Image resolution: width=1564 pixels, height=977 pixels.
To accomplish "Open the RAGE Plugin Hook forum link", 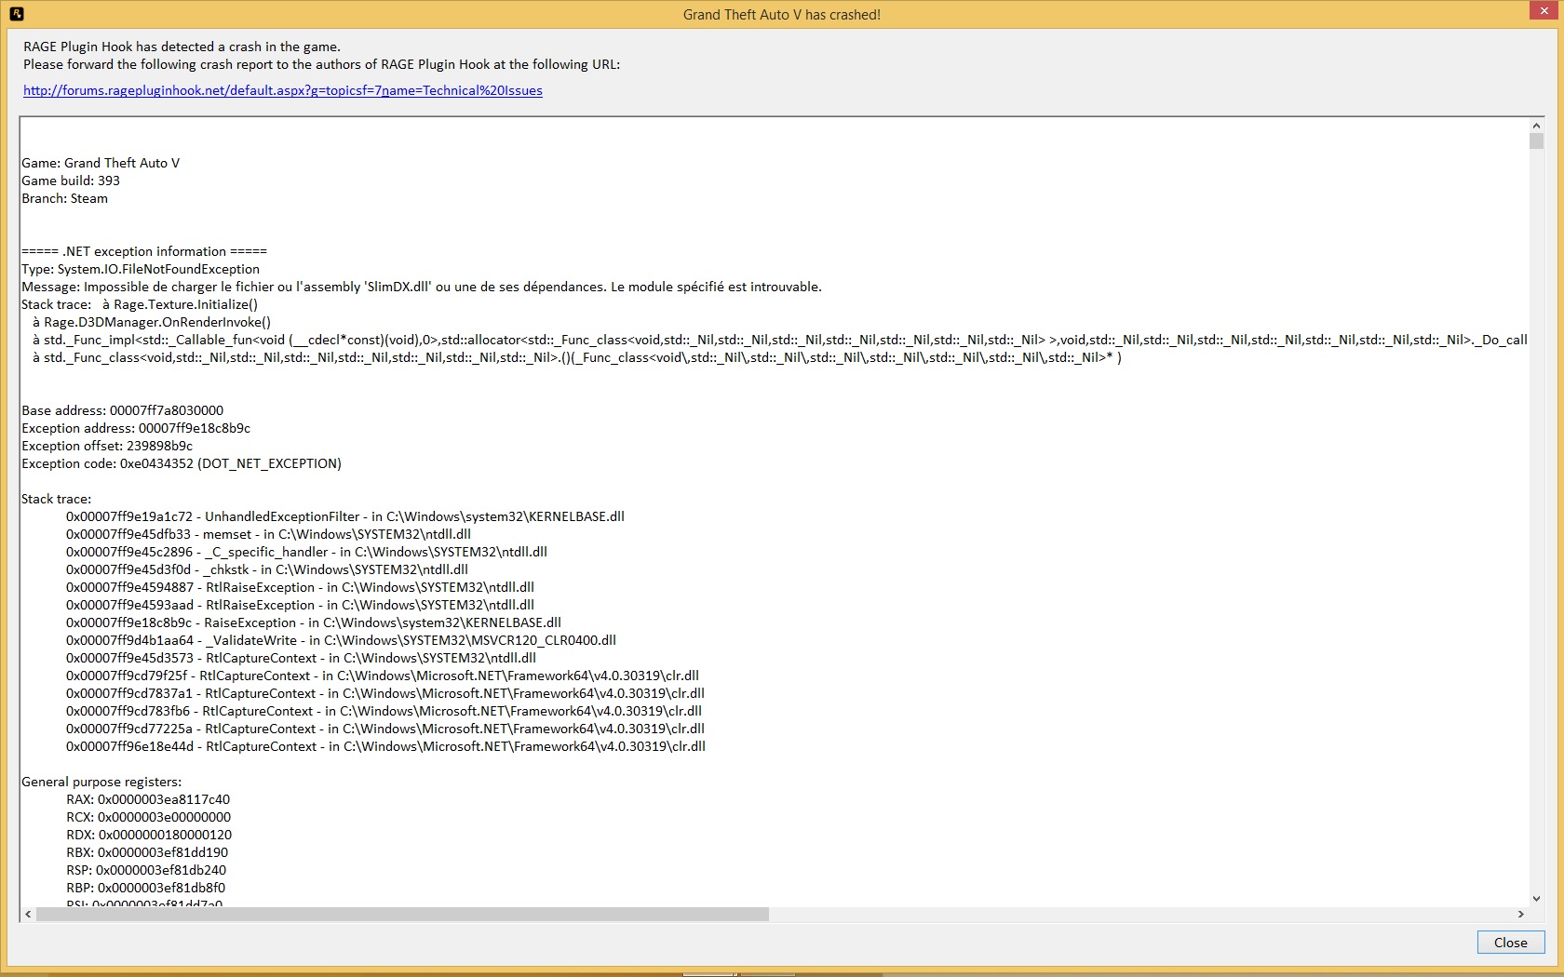I will click(x=283, y=90).
